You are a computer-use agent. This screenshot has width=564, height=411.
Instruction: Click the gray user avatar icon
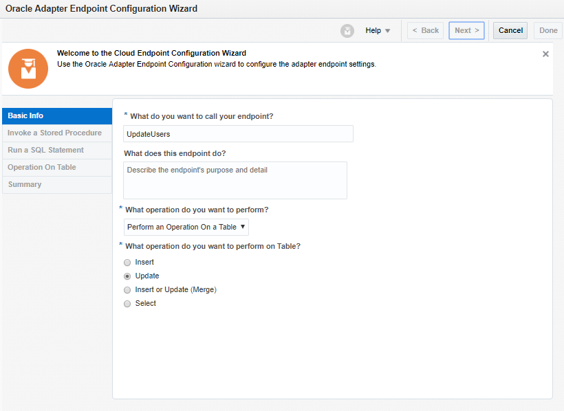point(347,31)
